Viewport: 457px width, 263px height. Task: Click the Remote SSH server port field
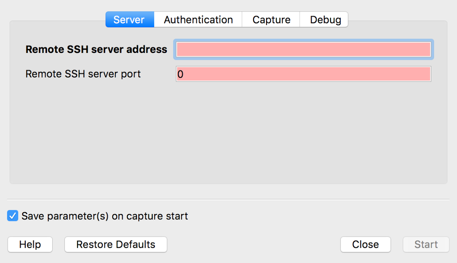tap(304, 74)
